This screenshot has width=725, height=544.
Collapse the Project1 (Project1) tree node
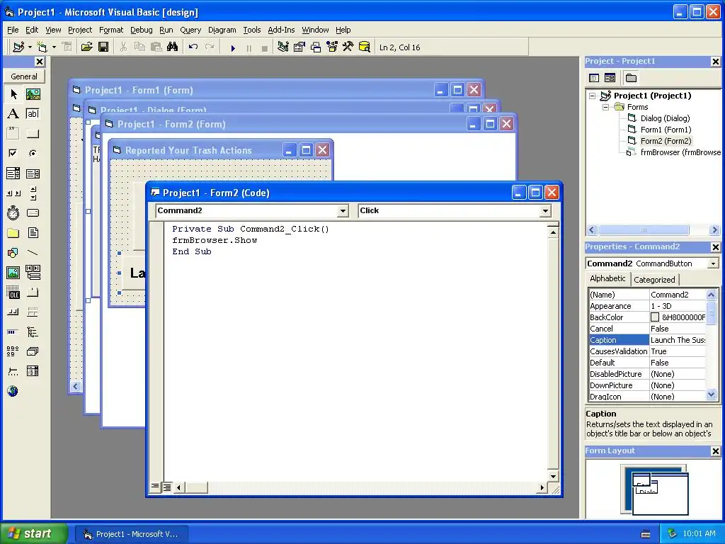[x=593, y=96]
